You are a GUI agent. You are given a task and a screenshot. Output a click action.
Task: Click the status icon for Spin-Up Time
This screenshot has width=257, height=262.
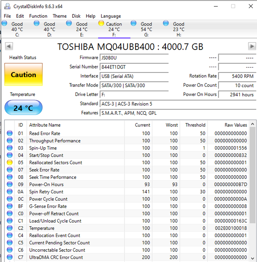tap(9, 148)
